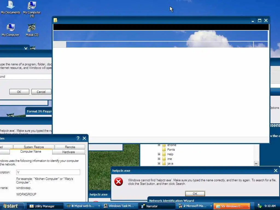Click the Run dialog Open field containing cmd
280x210 pixels.
pyautogui.click(x=26, y=77)
